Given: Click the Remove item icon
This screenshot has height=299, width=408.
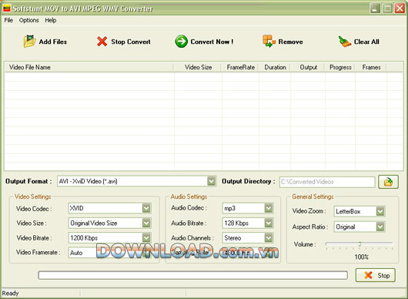Looking at the screenshot, I should point(269,41).
